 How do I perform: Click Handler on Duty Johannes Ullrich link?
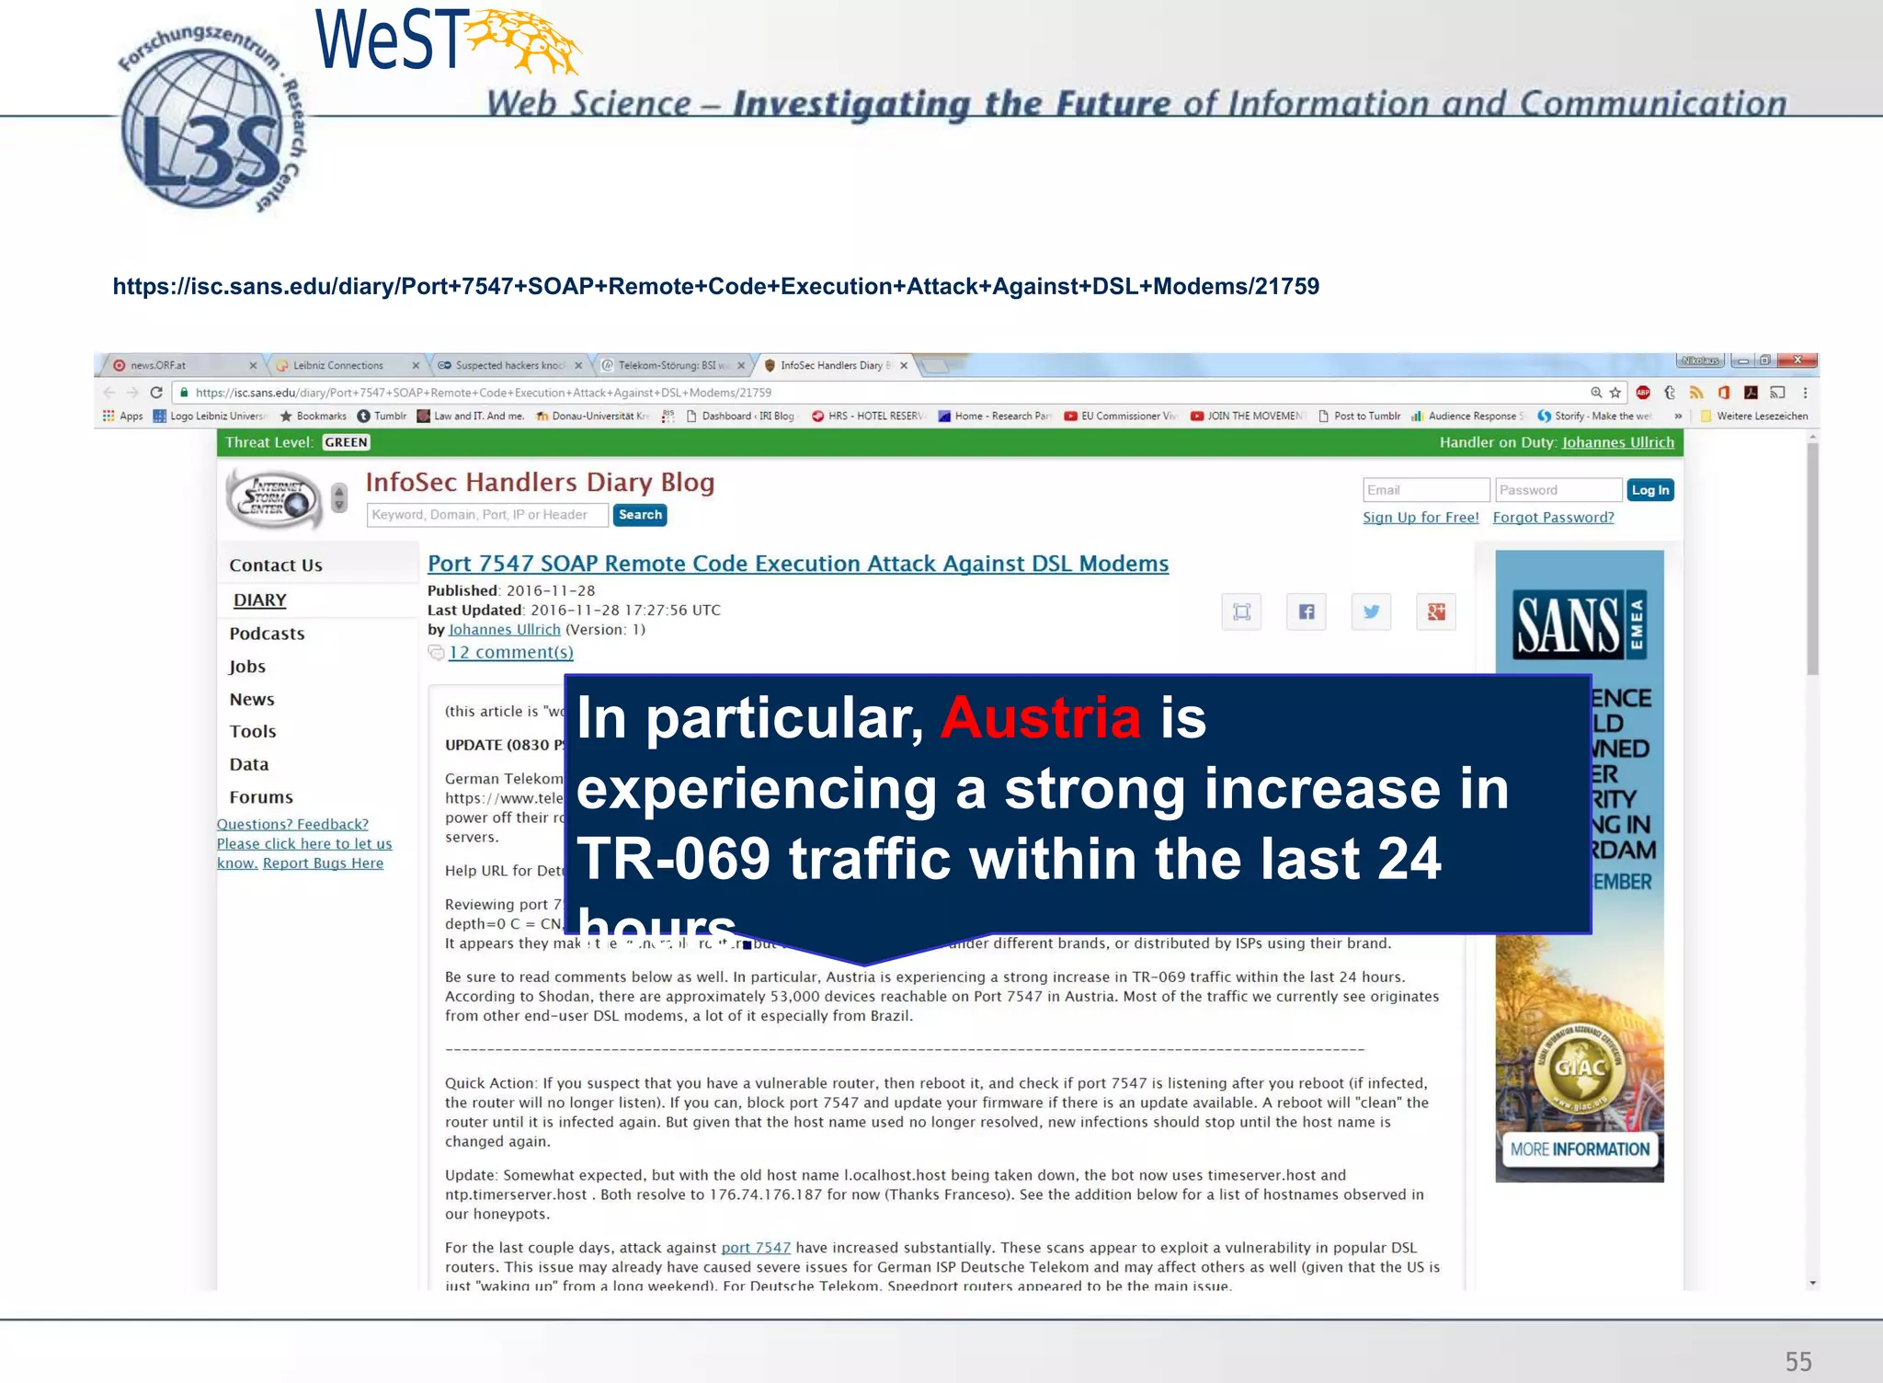1617,442
